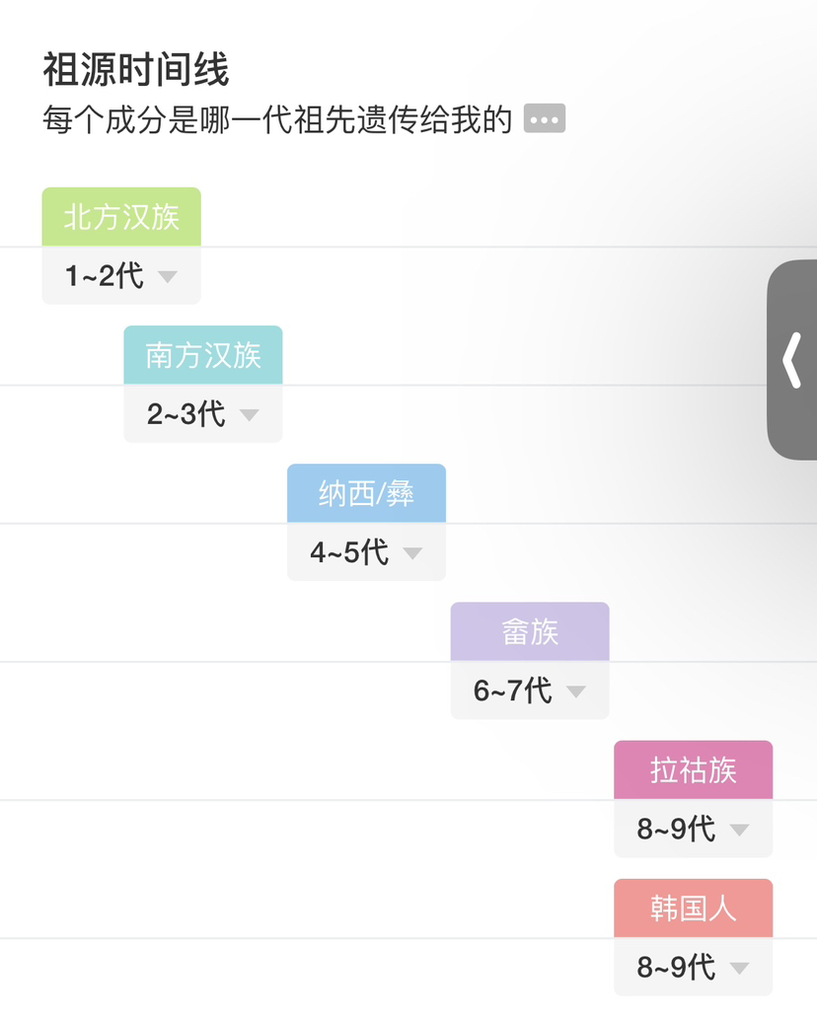This screenshot has width=817, height=1017.
Task: Select the pink 拉祜族 label
Action: coord(694,769)
